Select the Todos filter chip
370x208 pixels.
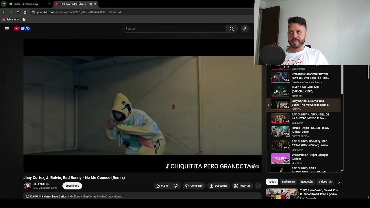[272, 182]
